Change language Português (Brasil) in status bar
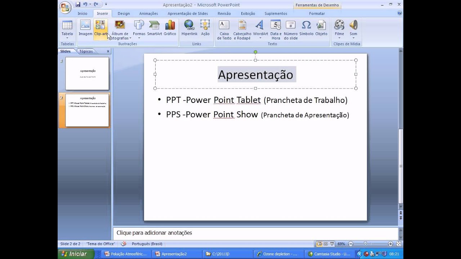This screenshot has width=461, height=259. click(x=147, y=244)
